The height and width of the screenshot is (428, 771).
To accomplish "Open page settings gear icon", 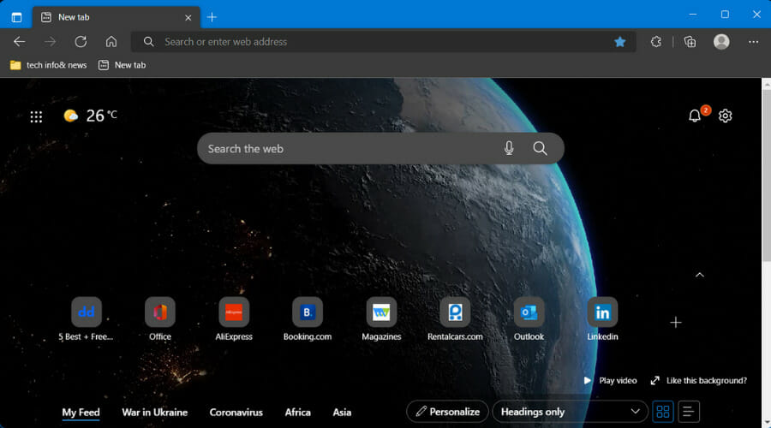I will click(726, 116).
